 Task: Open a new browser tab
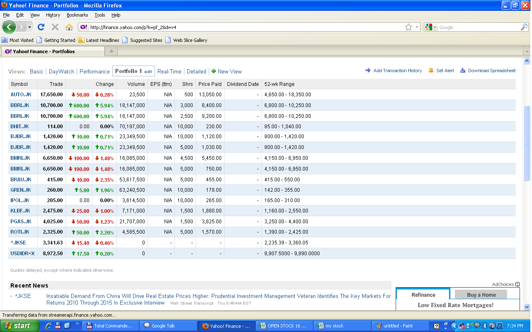coord(111,51)
